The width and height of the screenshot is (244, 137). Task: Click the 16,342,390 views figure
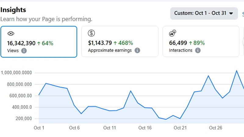(21, 43)
